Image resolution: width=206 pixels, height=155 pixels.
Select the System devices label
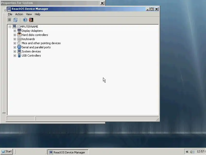pyautogui.click(x=31, y=51)
